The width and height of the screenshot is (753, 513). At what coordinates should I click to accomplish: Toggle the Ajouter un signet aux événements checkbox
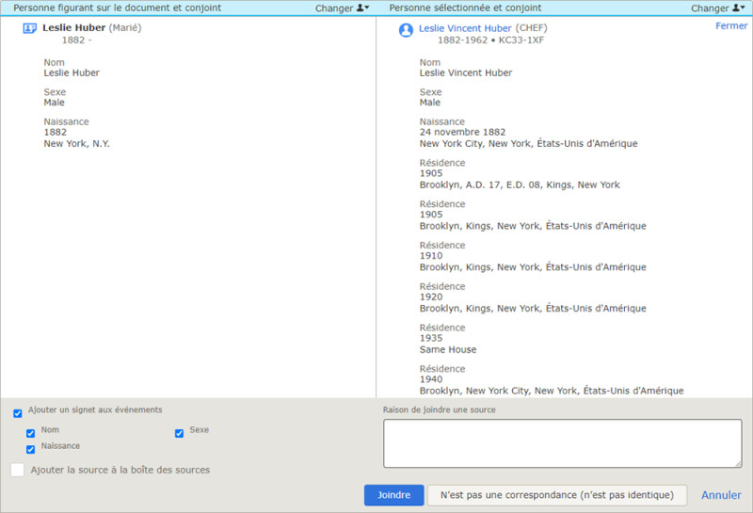click(x=18, y=413)
